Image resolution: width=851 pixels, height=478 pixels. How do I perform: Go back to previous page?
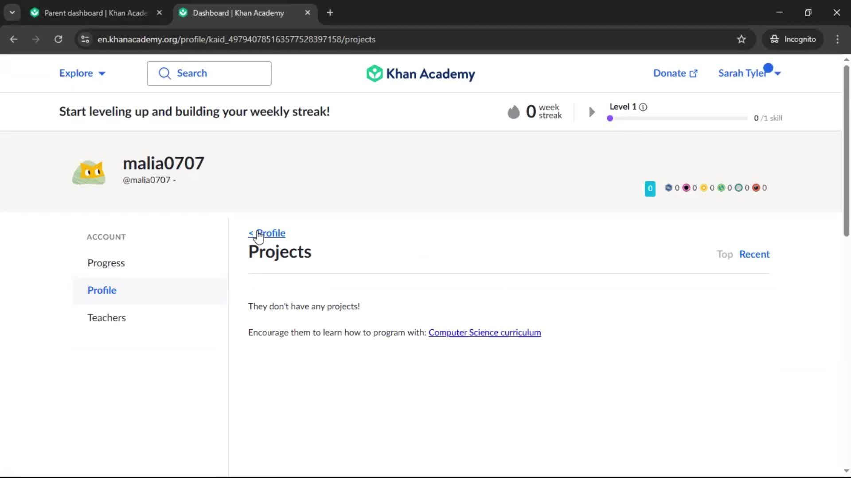(x=14, y=39)
